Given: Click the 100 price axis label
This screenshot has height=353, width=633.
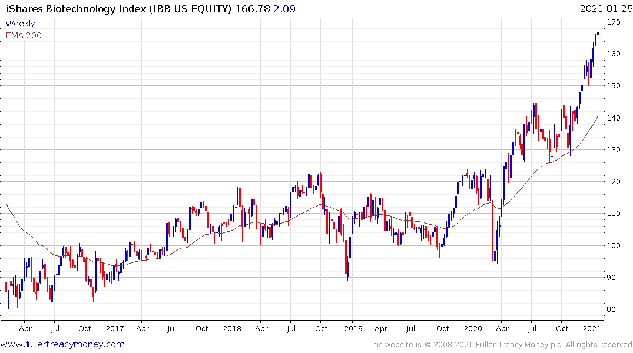Looking at the screenshot, I should click(x=614, y=246).
